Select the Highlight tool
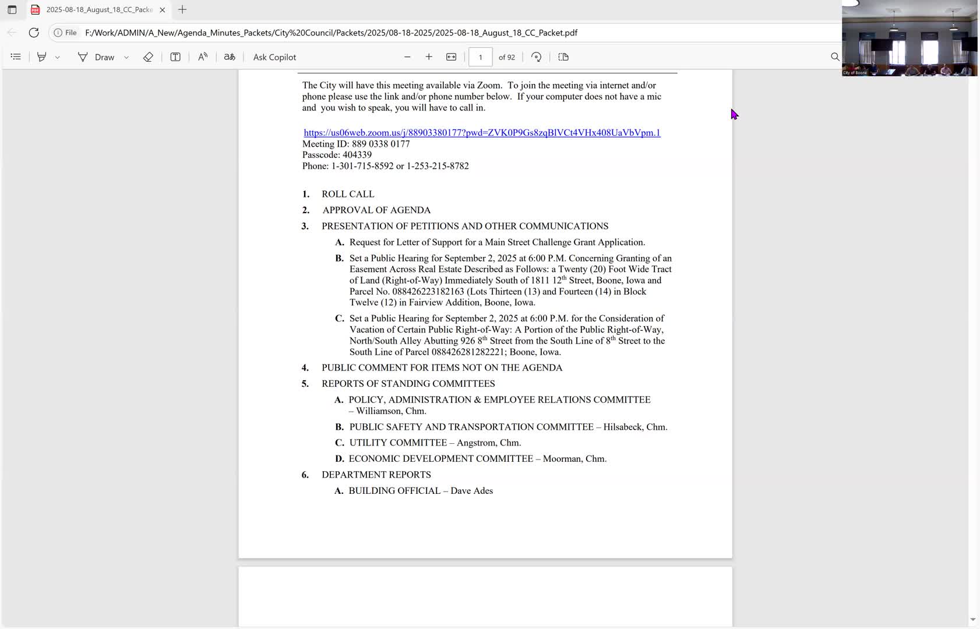 pos(41,57)
